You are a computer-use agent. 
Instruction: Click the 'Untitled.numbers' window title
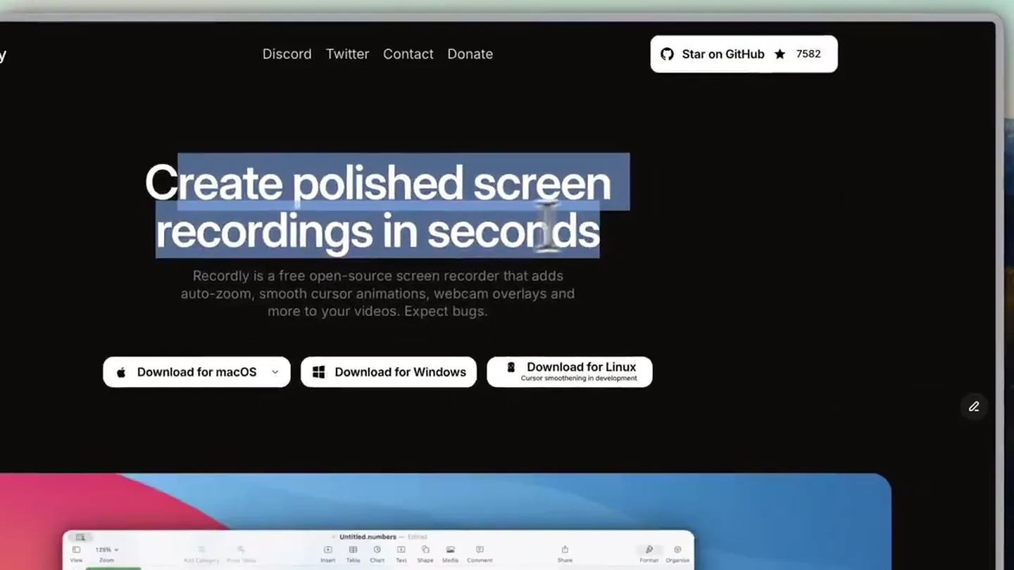tap(368, 537)
